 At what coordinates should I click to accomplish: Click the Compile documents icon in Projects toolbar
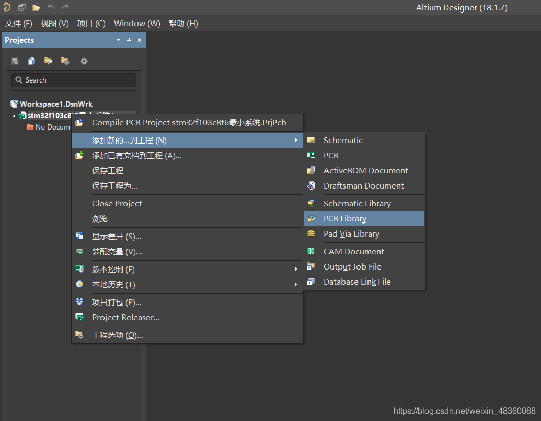click(31, 61)
